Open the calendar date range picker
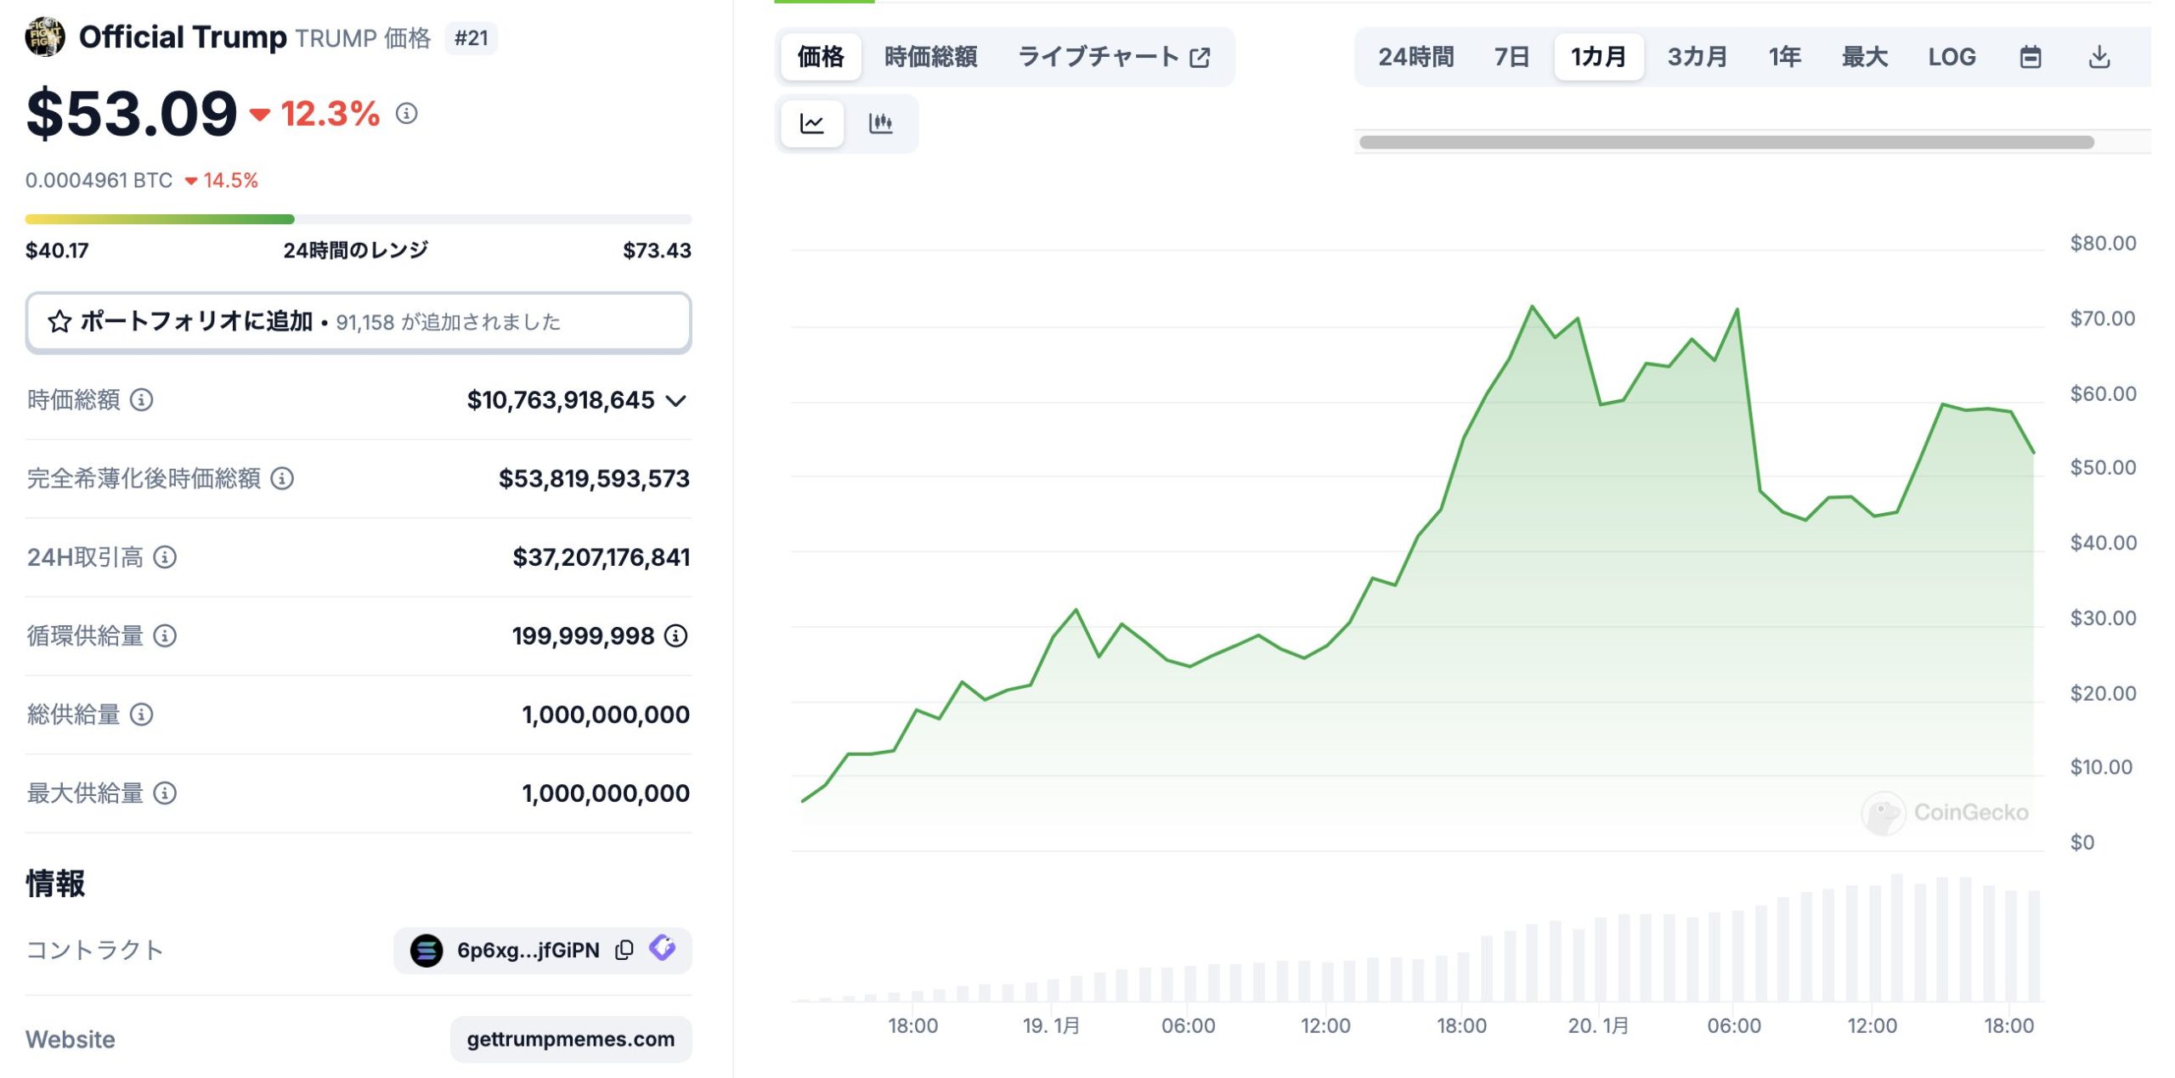Image resolution: width=2175 pixels, height=1078 pixels. click(2030, 57)
